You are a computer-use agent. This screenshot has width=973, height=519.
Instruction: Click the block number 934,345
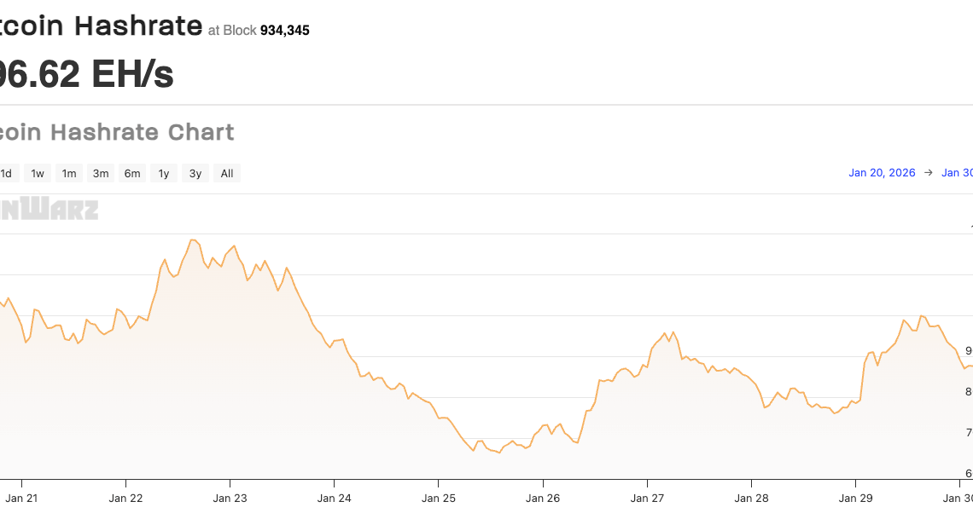click(x=284, y=31)
